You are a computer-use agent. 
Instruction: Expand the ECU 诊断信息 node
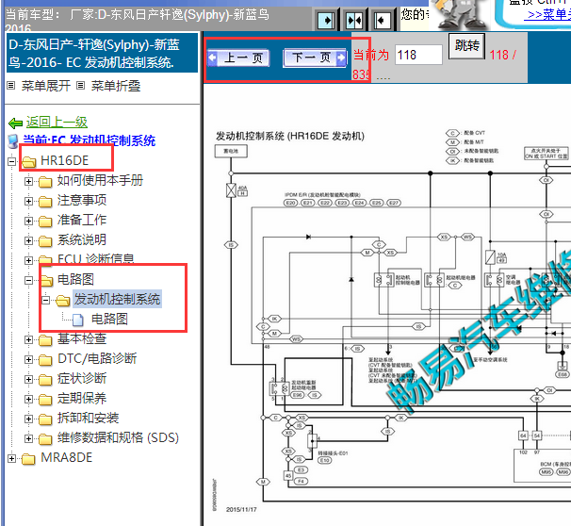[x=28, y=260]
